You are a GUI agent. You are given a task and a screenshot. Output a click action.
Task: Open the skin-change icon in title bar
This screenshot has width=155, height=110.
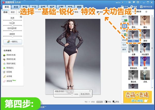point(129,2)
